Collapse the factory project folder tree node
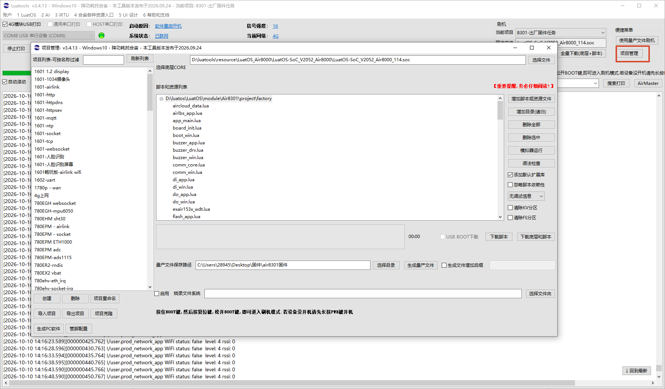 [x=161, y=99]
